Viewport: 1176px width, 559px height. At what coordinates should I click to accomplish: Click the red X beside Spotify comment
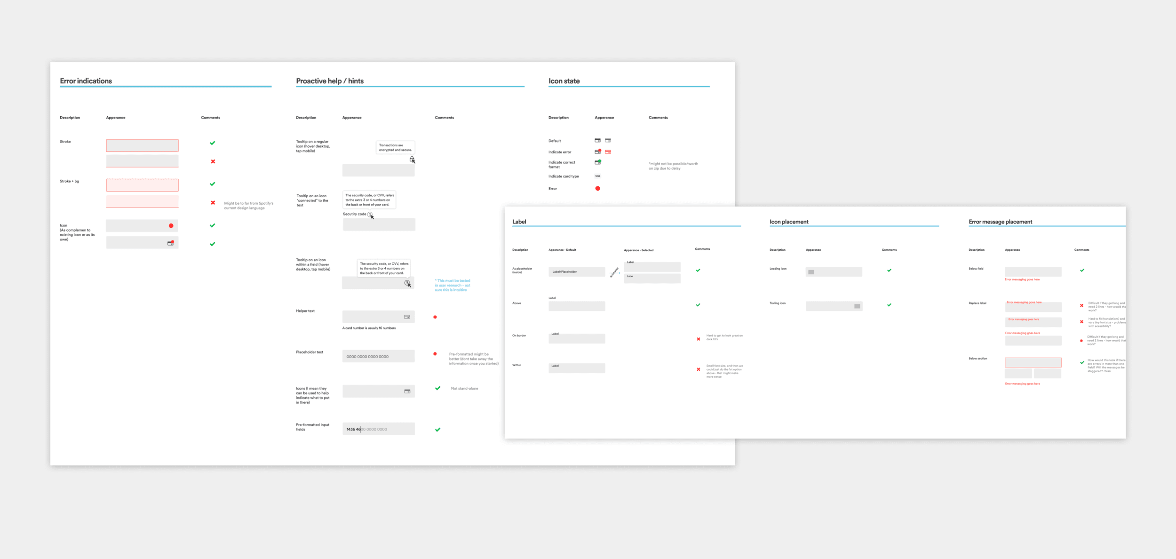pyautogui.click(x=213, y=203)
